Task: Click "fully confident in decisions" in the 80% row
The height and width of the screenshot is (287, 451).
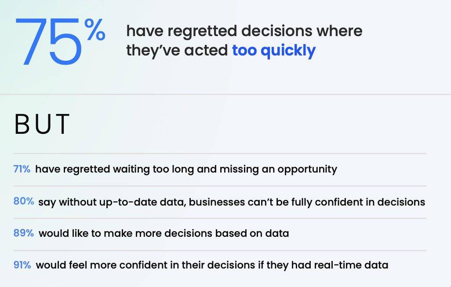Action: tap(361, 202)
